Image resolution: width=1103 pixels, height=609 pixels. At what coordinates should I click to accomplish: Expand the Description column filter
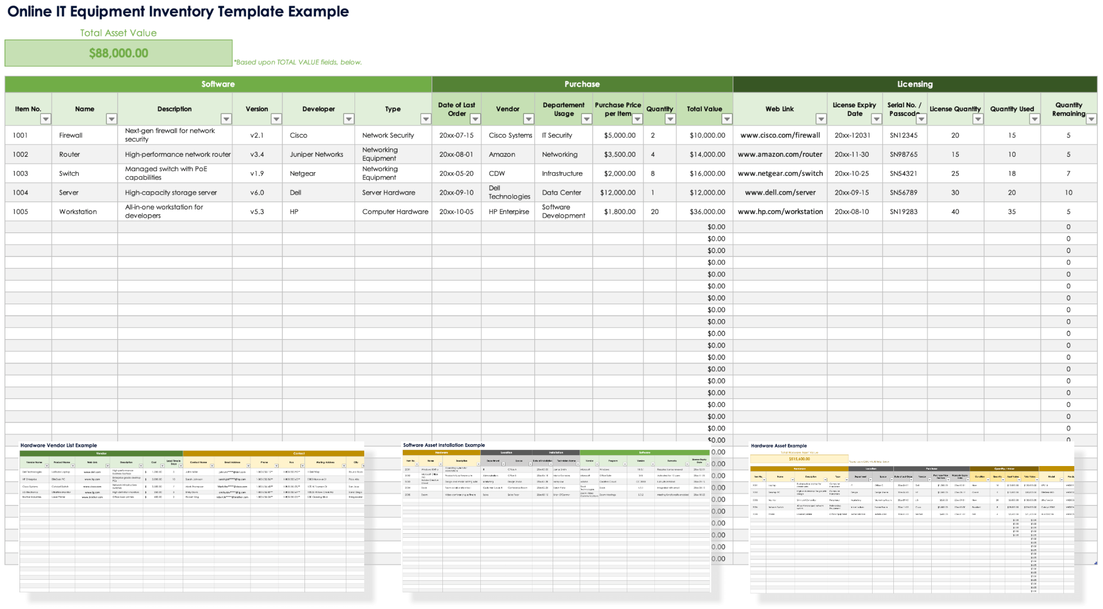[226, 119]
